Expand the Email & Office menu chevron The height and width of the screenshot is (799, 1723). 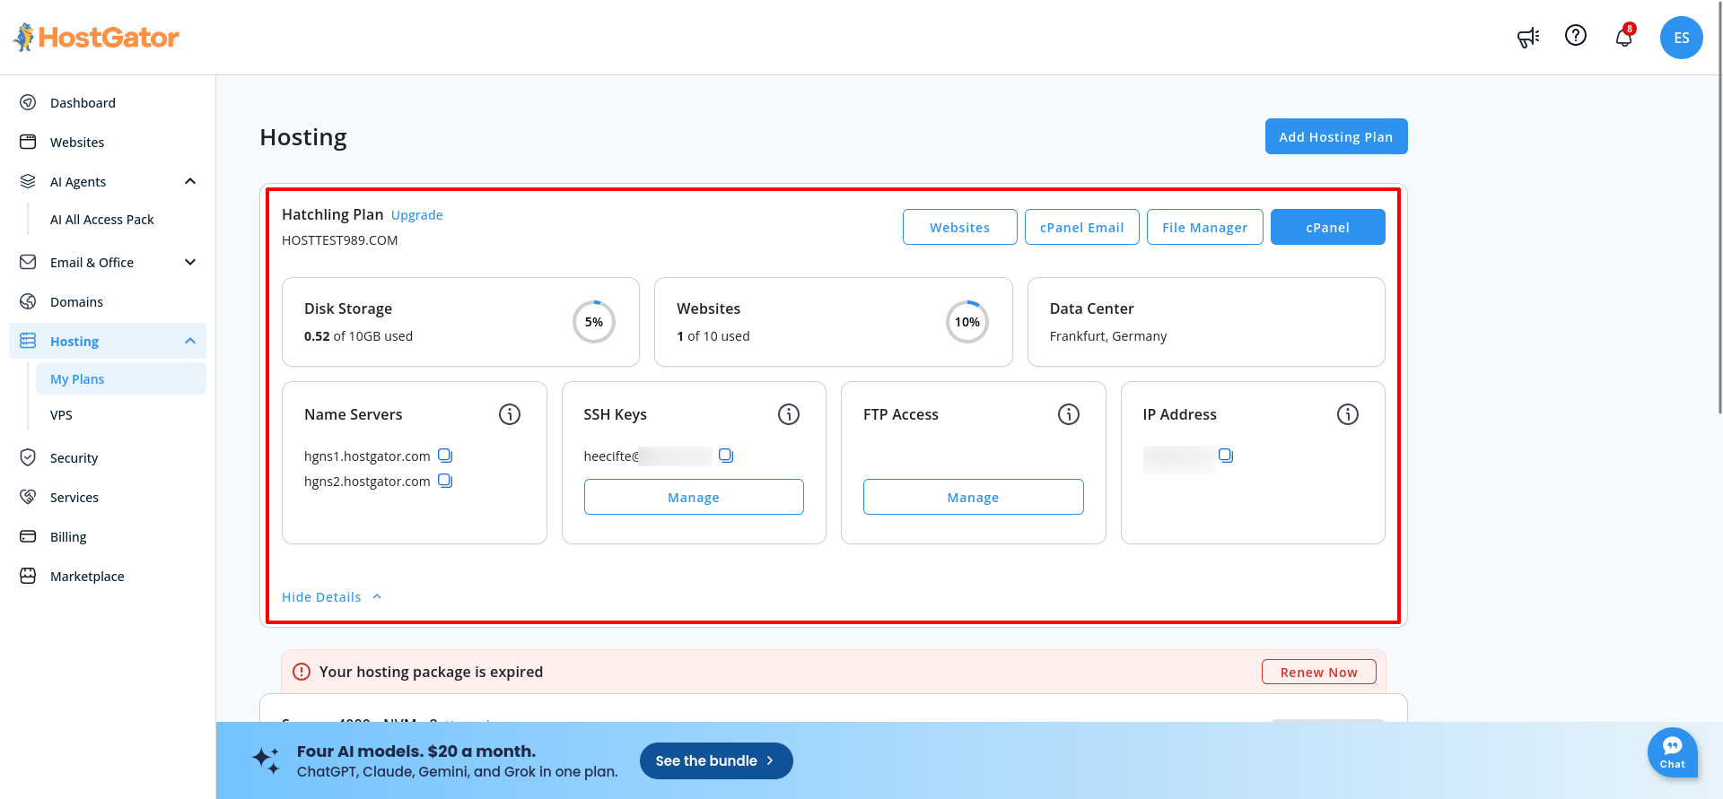tap(190, 262)
